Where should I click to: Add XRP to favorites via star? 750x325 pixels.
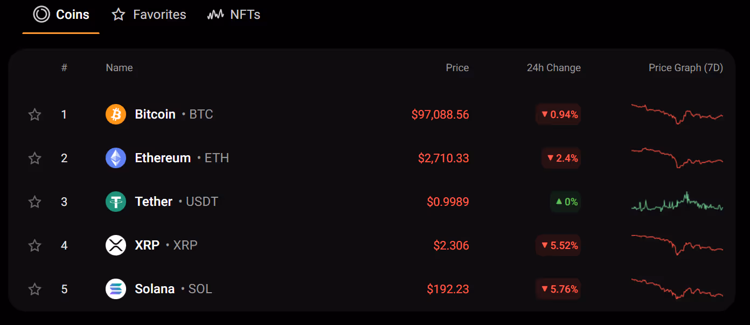[x=34, y=245]
